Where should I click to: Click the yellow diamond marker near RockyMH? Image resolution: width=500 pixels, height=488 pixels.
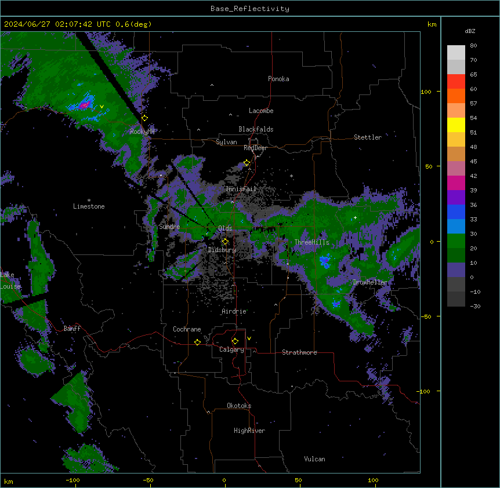pyautogui.click(x=144, y=118)
